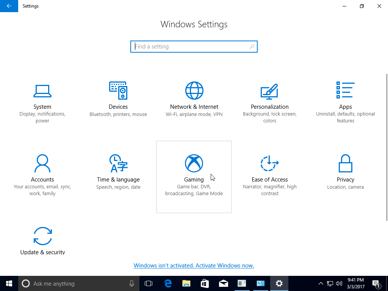Open the taskbar clock showing 9:41 PM
Image resolution: width=388 pixels, height=291 pixels.
(x=356, y=283)
